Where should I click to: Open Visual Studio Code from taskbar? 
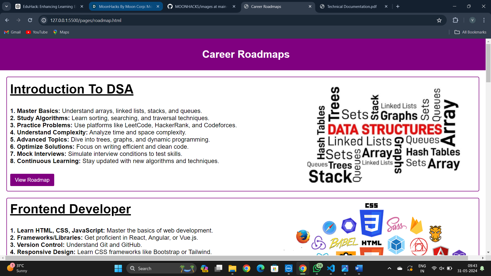331,268
